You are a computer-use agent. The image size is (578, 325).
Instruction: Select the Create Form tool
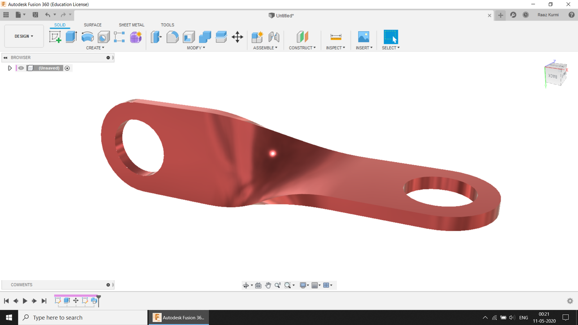(136, 37)
